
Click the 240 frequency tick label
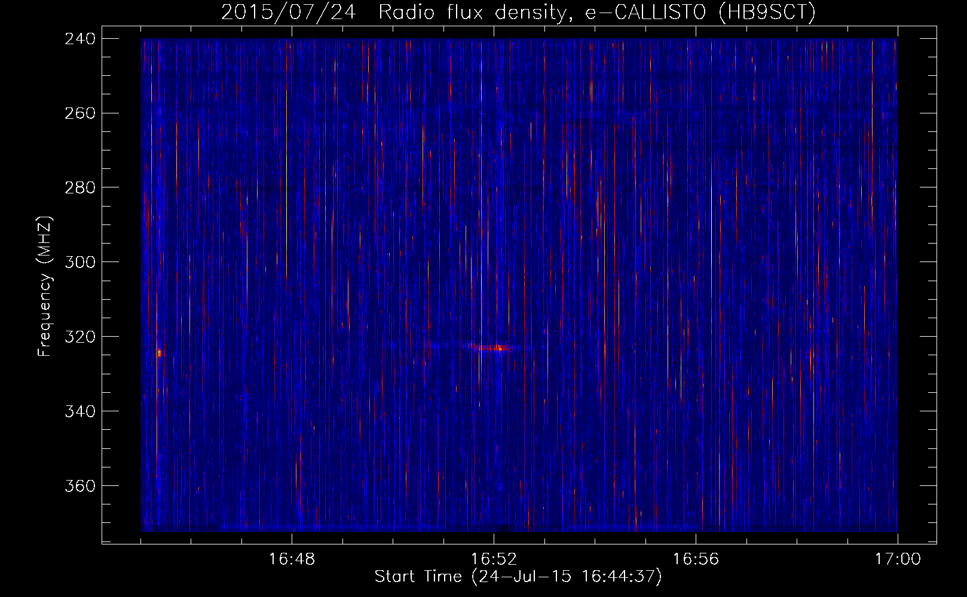click(x=80, y=39)
